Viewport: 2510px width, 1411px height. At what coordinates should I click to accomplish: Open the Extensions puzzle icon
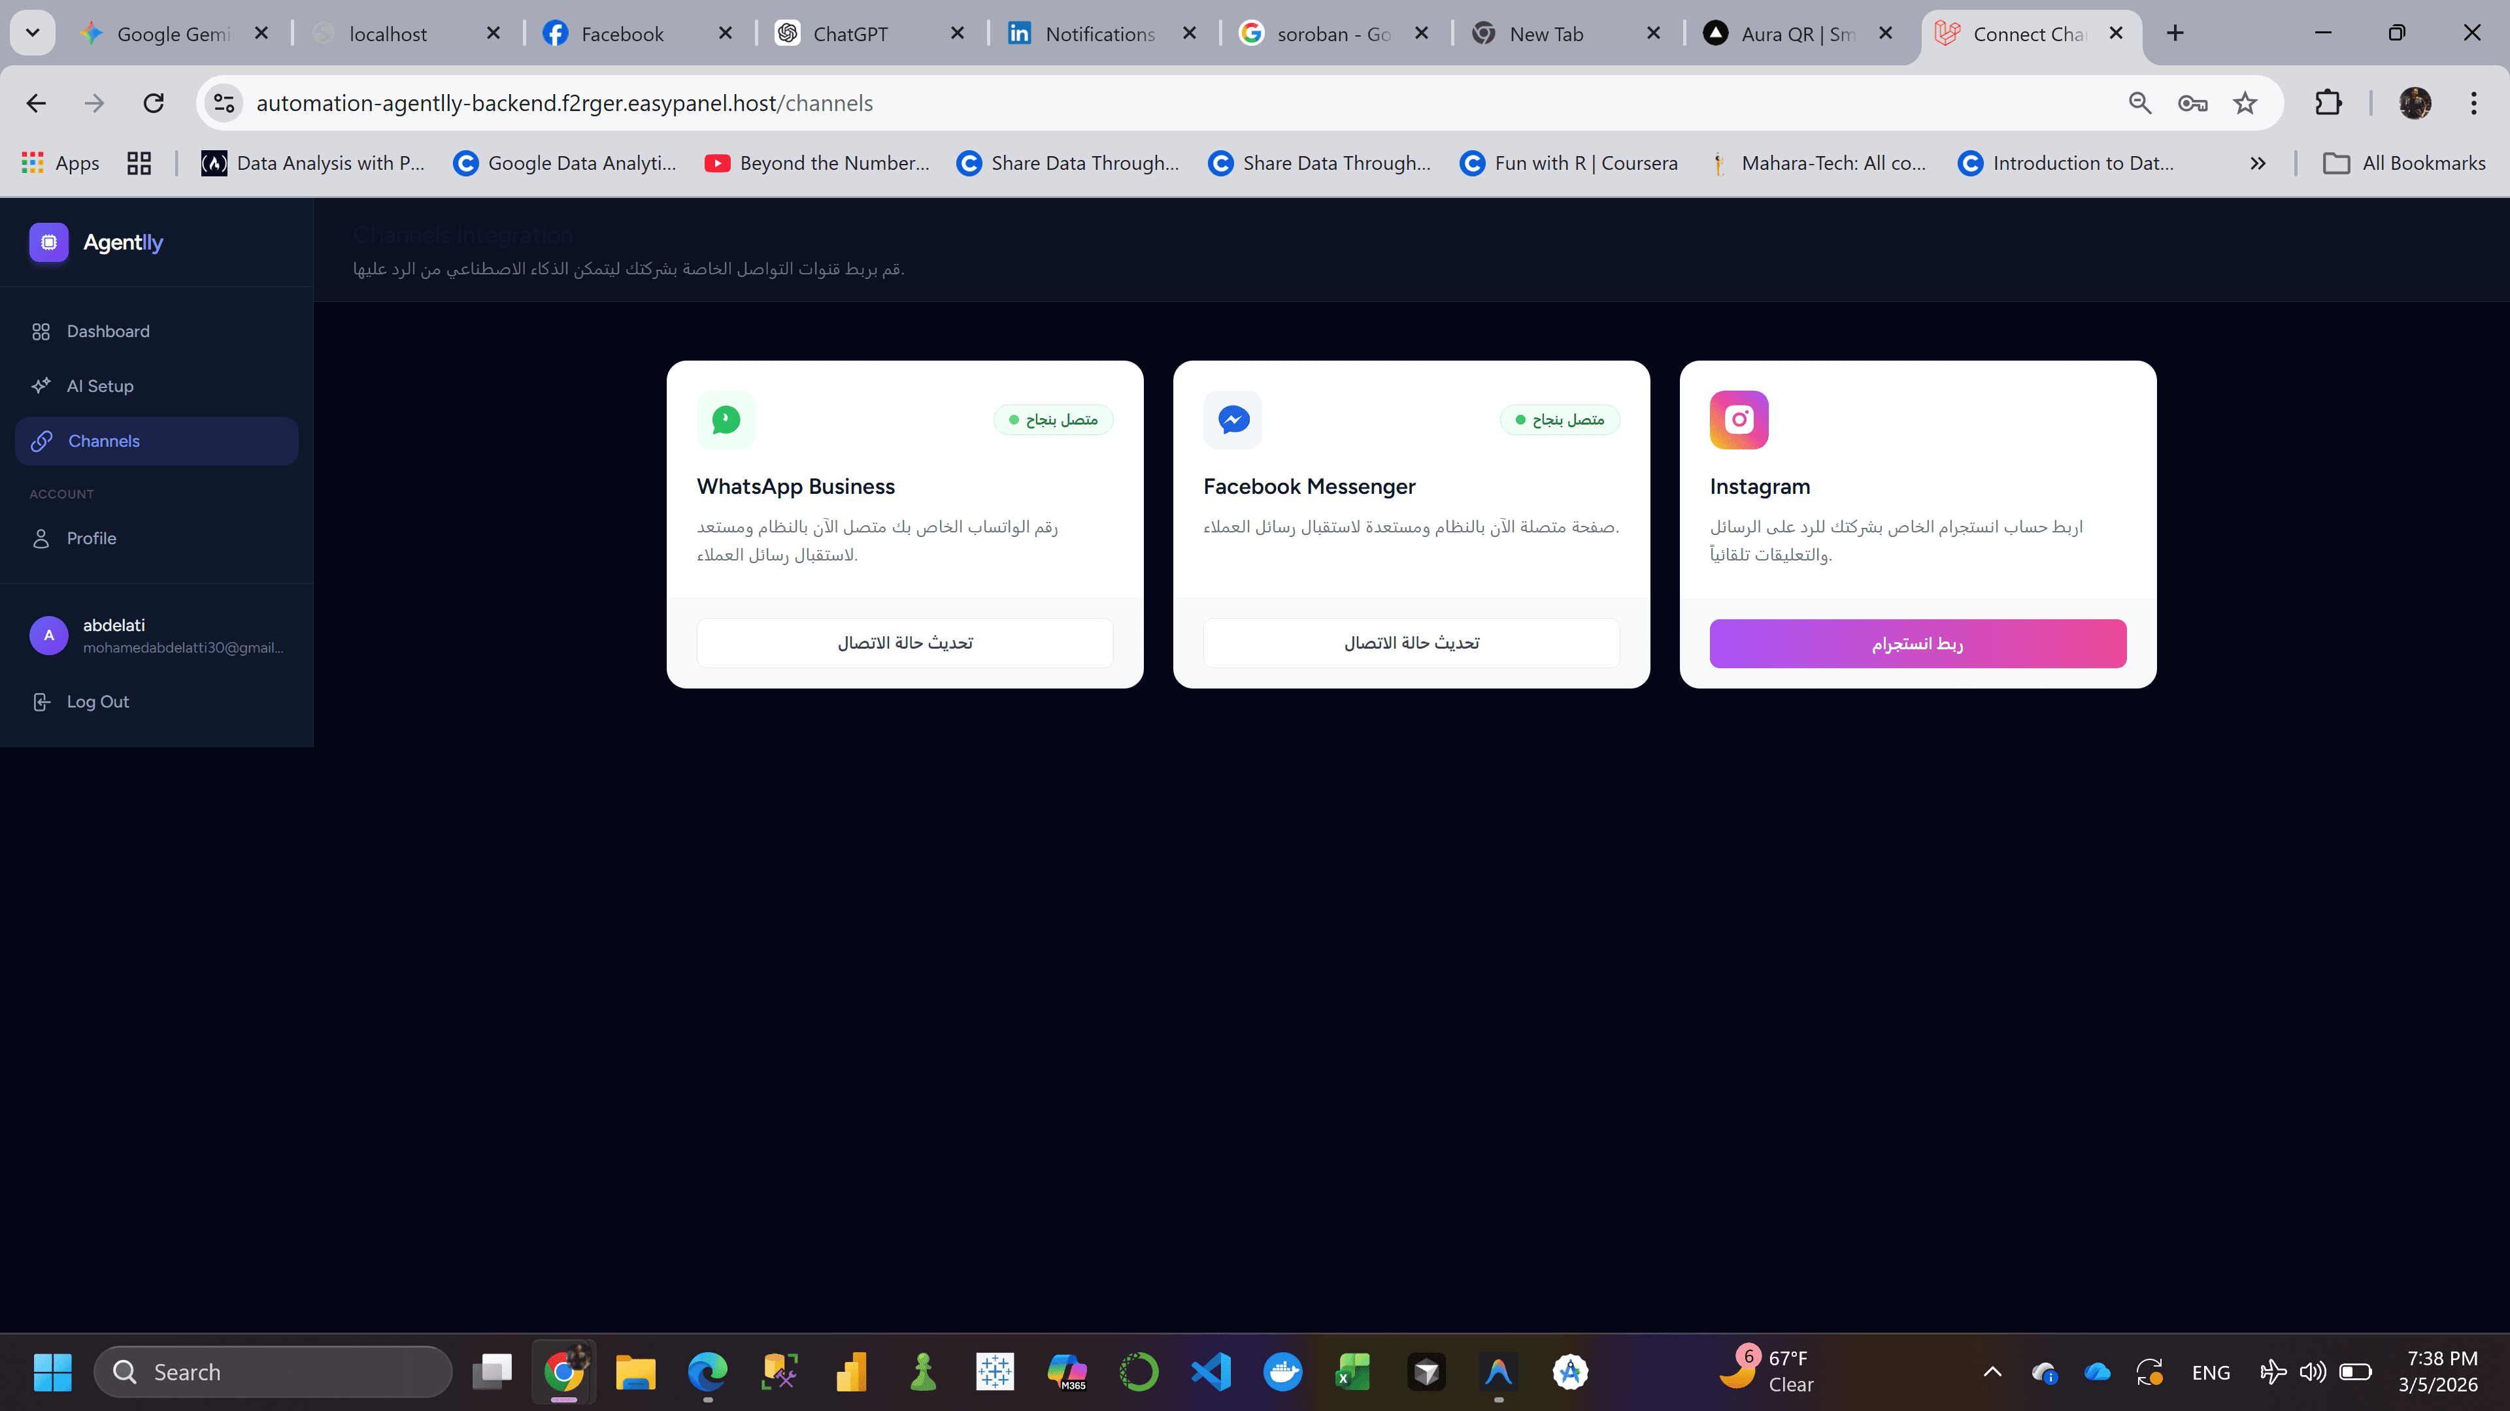click(2328, 103)
